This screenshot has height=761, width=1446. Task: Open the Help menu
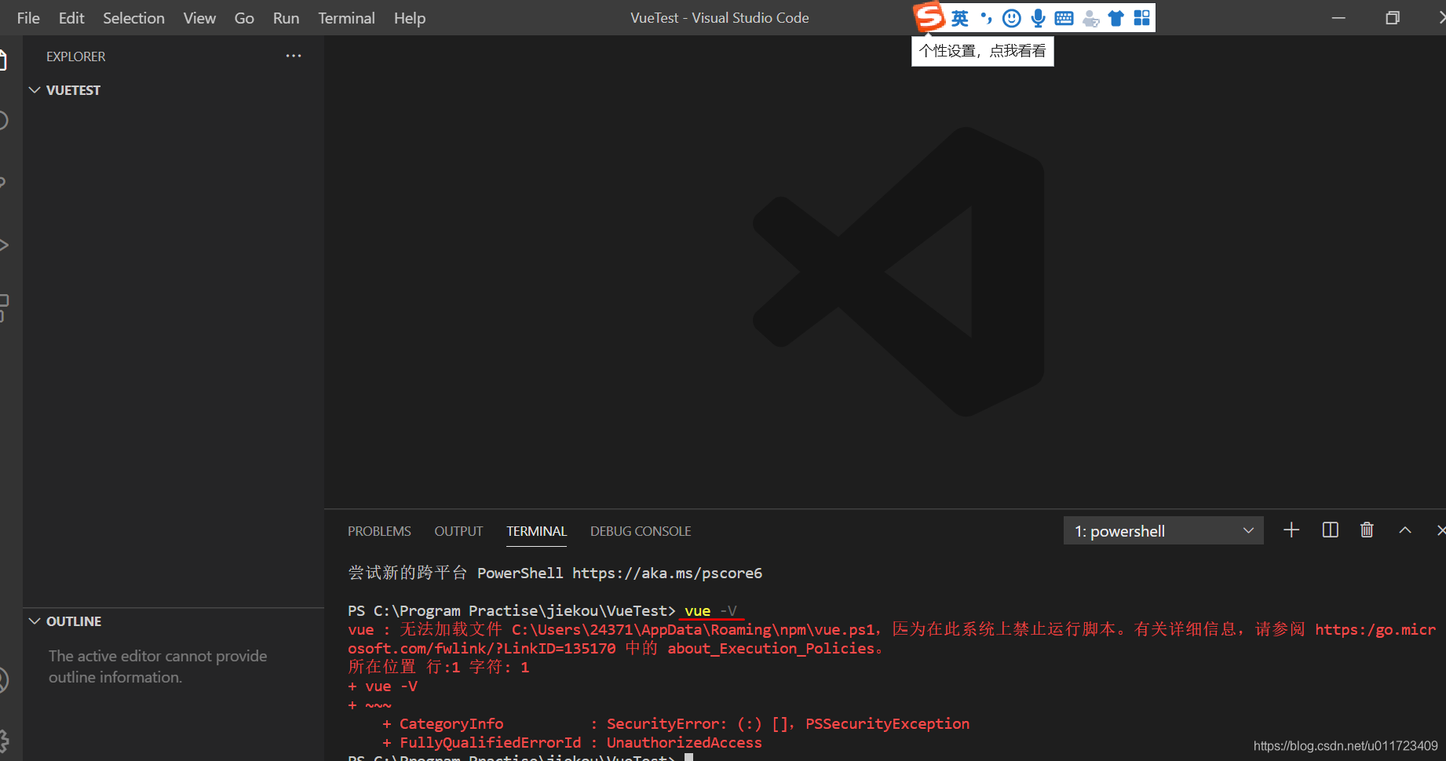[410, 18]
